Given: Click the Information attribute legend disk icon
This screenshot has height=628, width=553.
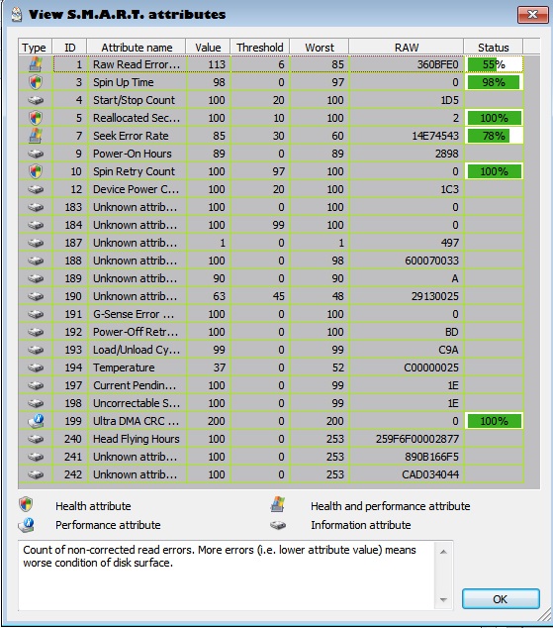Looking at the screenshot, I should 278,525.
